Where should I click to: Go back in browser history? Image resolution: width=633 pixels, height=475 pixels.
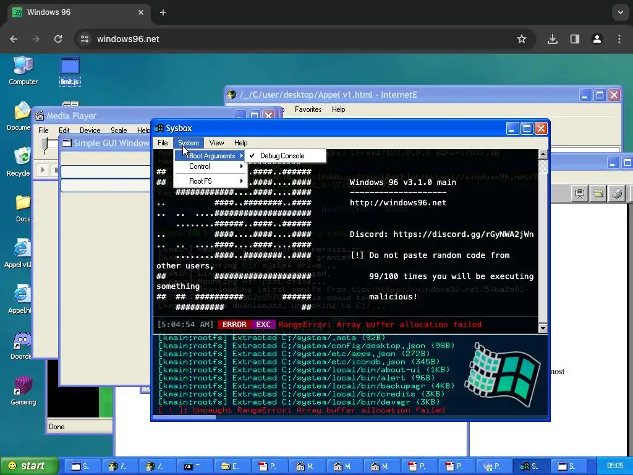tap(14, 39)
